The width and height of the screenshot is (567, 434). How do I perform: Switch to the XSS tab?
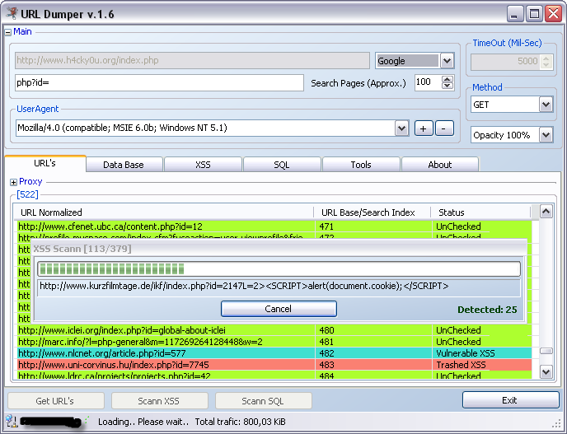203,165
